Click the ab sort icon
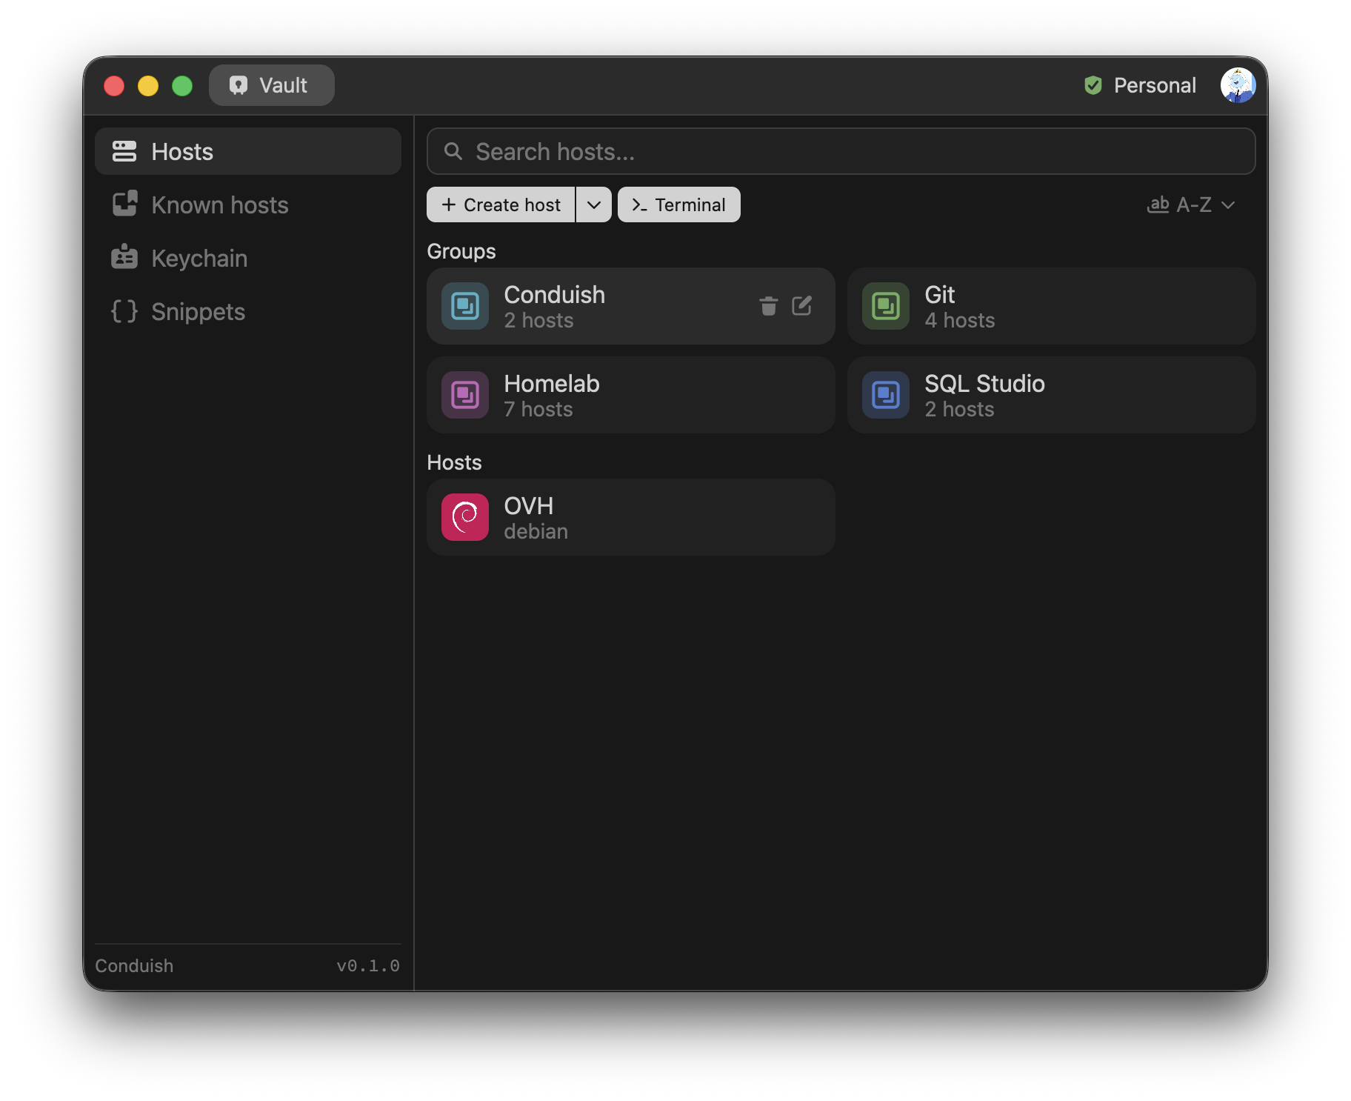Screen dimensions: 1351x1101 1158,204
